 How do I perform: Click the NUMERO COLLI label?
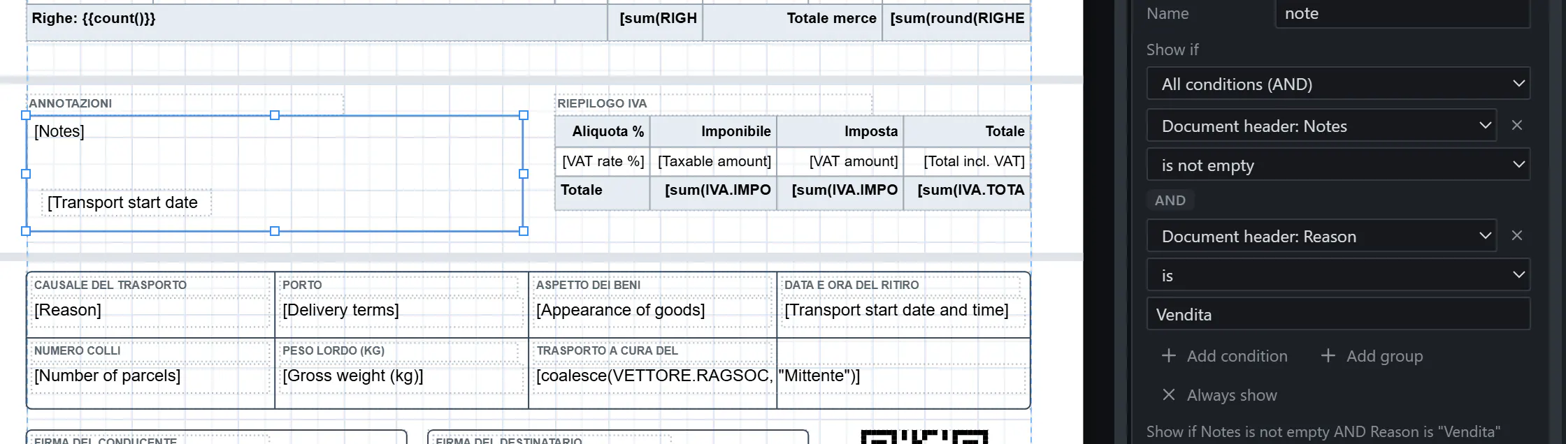tap(77, 350)
